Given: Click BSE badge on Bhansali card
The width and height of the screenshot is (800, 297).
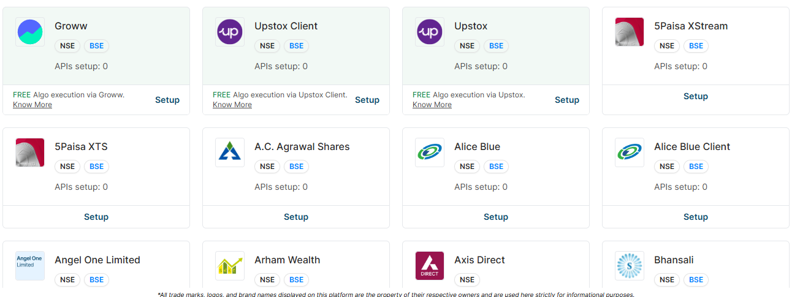Looking at the screenshot, I should click(x=696, y=280).
